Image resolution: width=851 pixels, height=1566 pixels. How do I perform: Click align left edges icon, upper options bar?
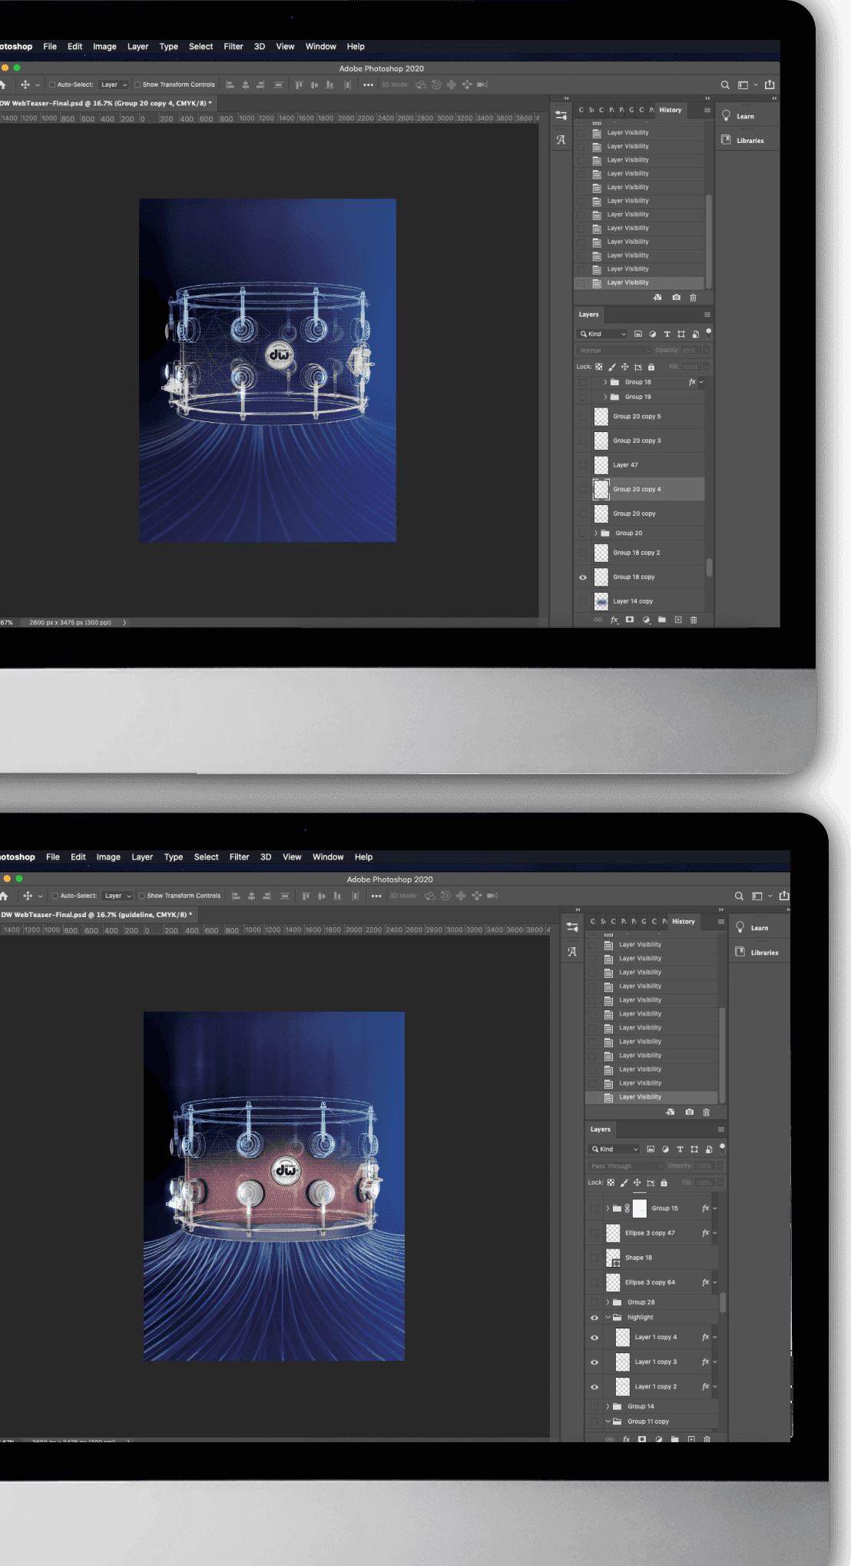230,85
